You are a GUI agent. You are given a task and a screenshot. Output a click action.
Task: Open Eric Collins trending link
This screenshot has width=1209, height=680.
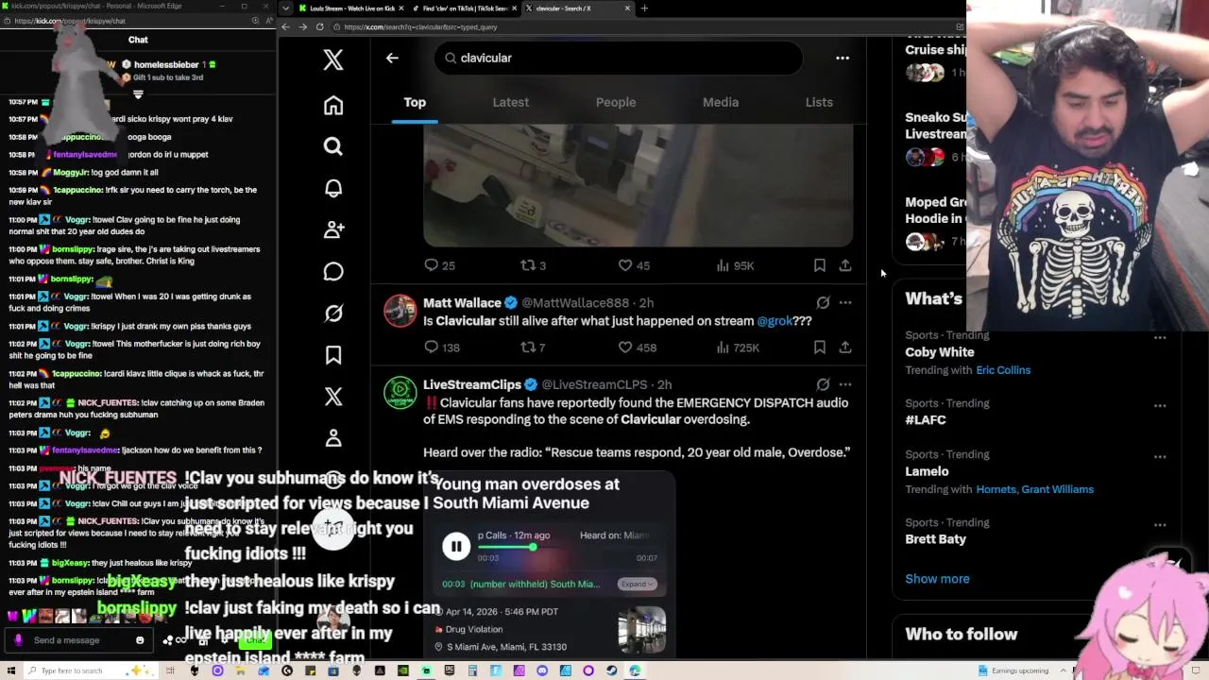coord(1002,370)
